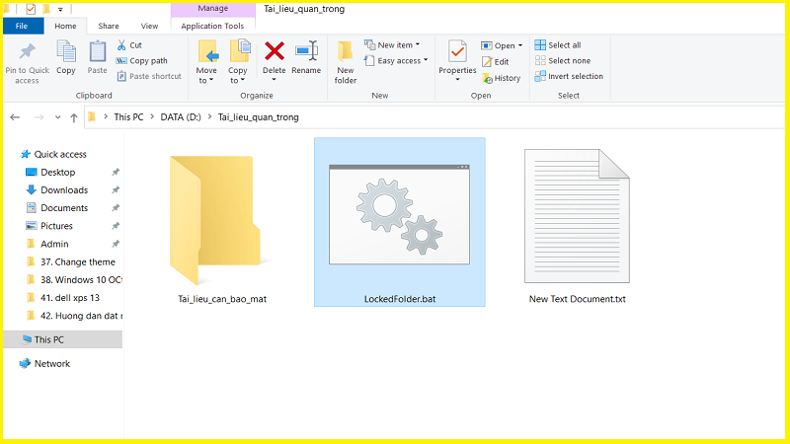Click the Paste clipboard icon
The width and height of the screenshot is (790, 444).
coord(97,52)
